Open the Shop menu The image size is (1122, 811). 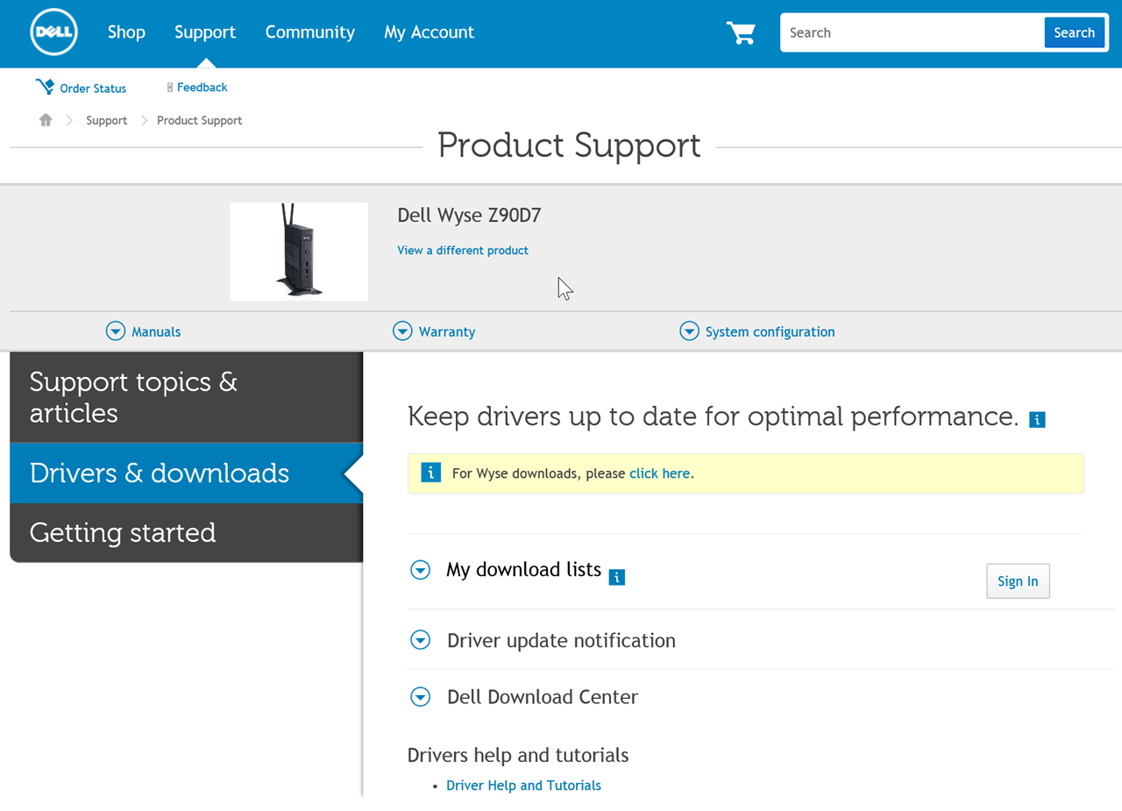[126, 32]
